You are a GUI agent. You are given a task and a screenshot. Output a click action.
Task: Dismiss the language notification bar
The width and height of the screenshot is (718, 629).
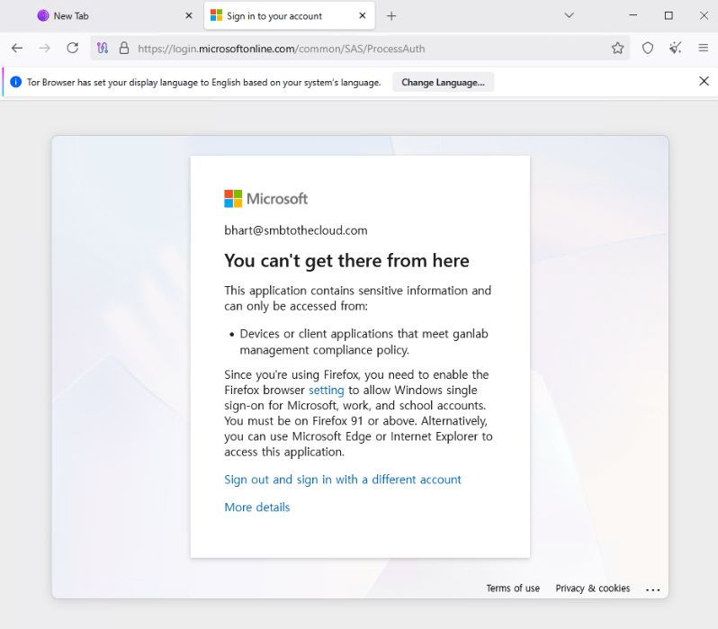tap(704, 82)
